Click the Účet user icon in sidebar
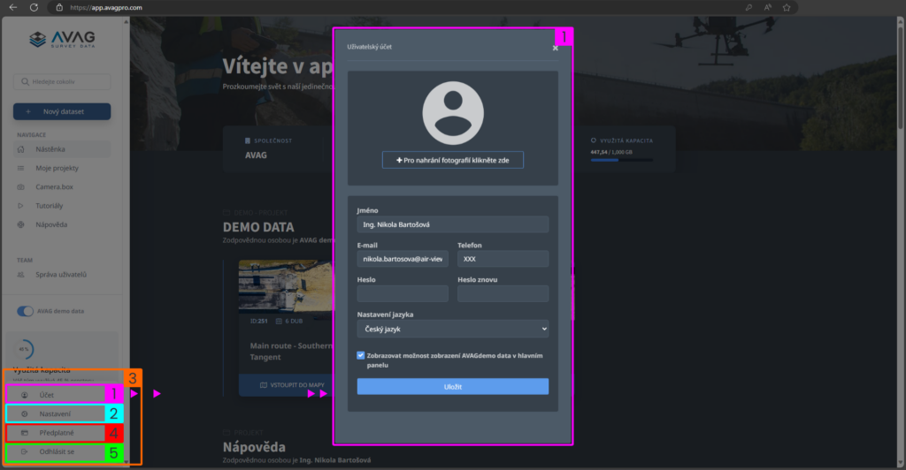 (x=25, y=395)
